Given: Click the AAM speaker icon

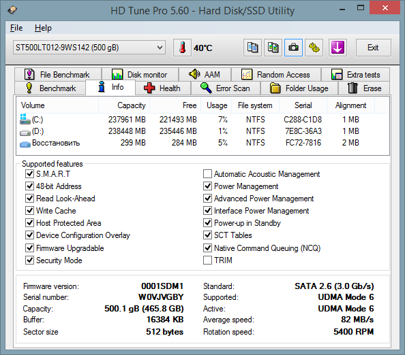Looking at the screenshot, I should pos(194,74).
